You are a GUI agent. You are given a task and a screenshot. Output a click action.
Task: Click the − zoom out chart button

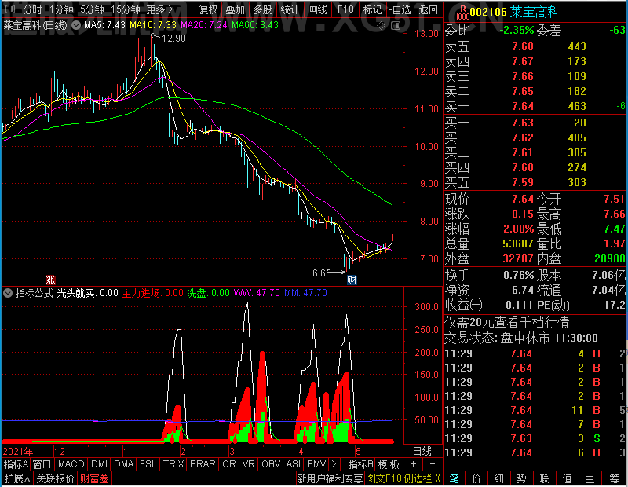(x=433, y=464)
